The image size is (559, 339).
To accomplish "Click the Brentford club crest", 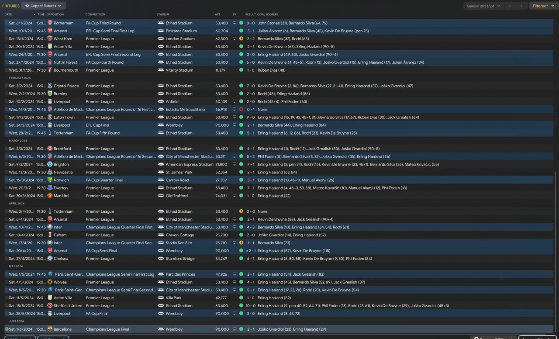I will (x=50, y=149).
